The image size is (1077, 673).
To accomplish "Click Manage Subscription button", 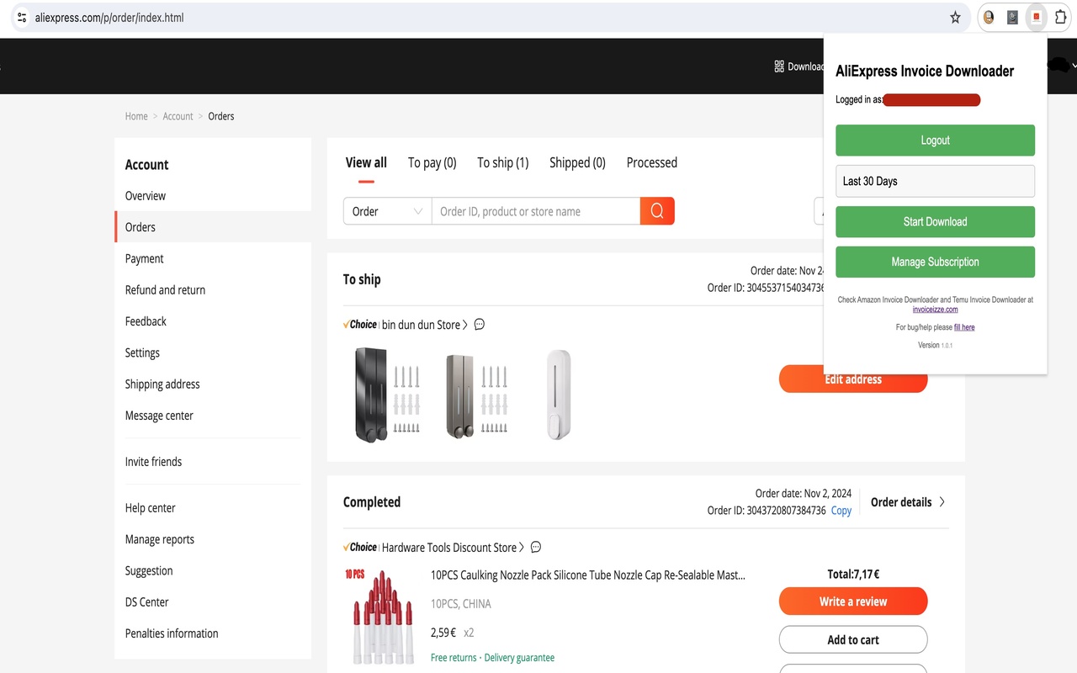I will 935,262.
